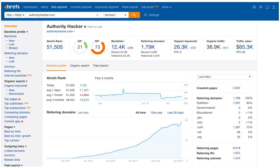Switch to the Organic search tab
Image resolution: width=280 pixels, height=168 pixels.
click(x=80, y=66)
